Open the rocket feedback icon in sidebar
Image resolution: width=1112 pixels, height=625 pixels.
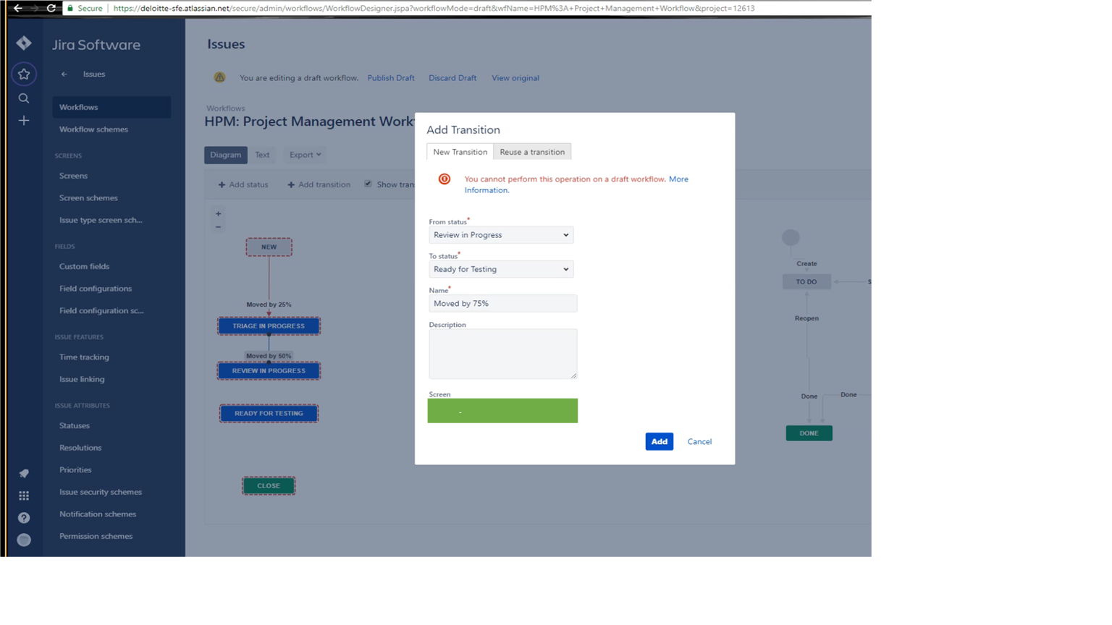pyautogui.click(x=24, y=473)
